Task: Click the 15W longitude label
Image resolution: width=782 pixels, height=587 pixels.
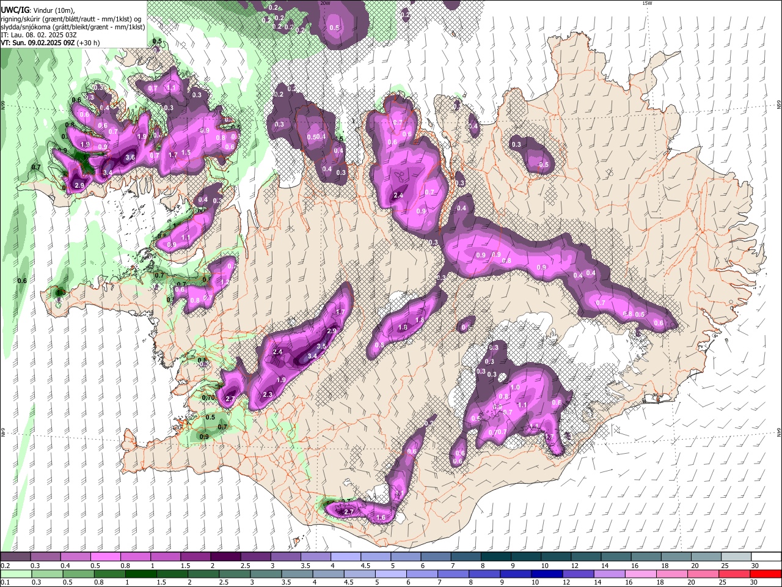Action: click(647, 3)
